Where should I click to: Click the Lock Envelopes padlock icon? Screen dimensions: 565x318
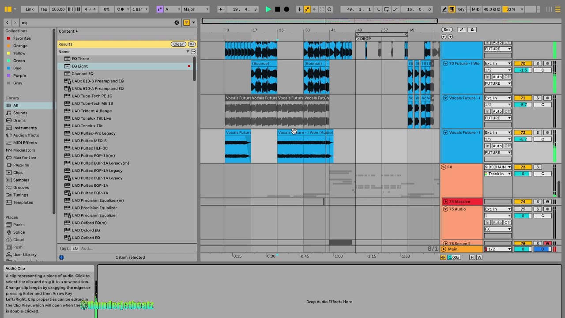coord(472,30)
